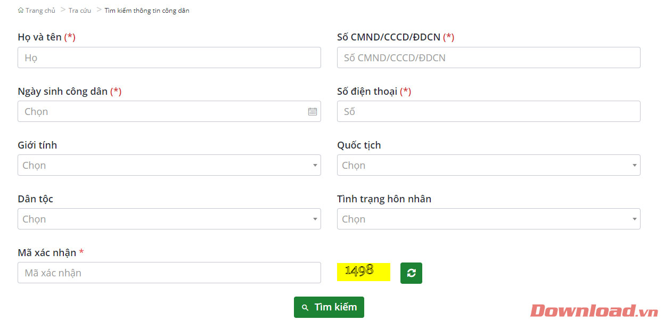
Task: Click the magnifier icon inside Tìm kiếm button
Action: pos(305,307)
